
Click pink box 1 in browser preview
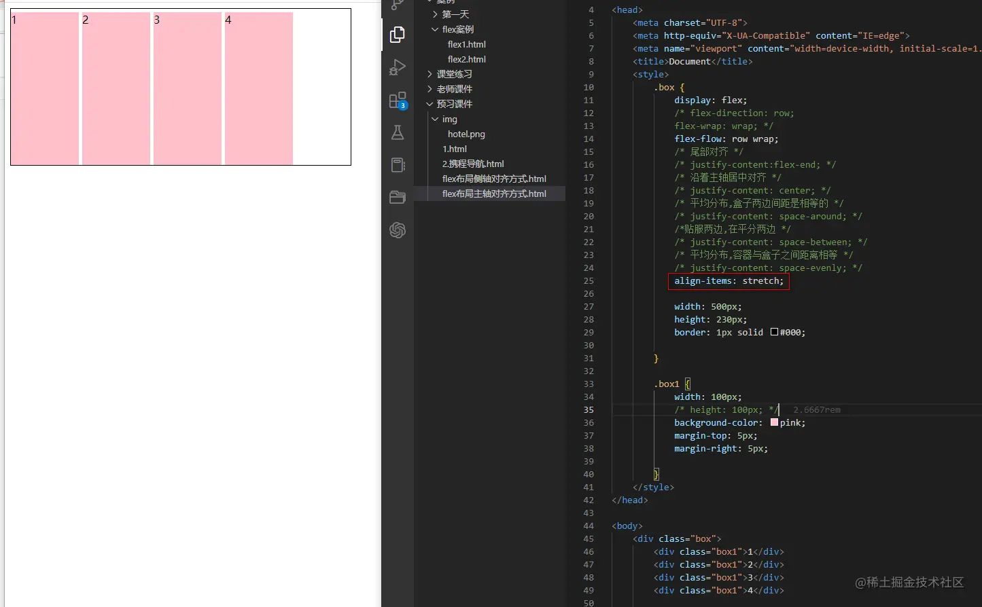point(45,88)
